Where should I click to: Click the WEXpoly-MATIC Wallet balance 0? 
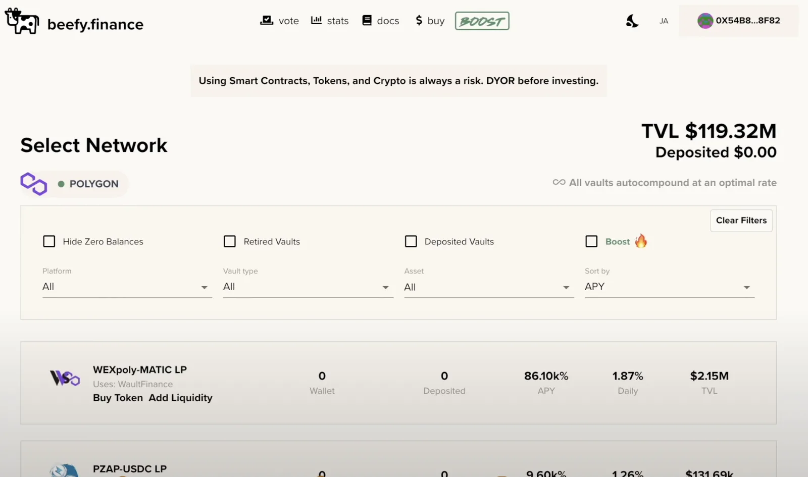pos(322,376)
